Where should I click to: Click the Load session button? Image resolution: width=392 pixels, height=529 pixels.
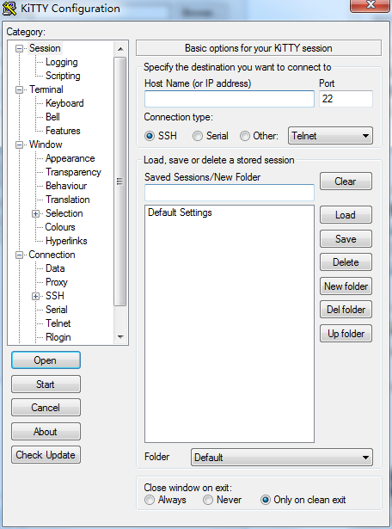346,215
